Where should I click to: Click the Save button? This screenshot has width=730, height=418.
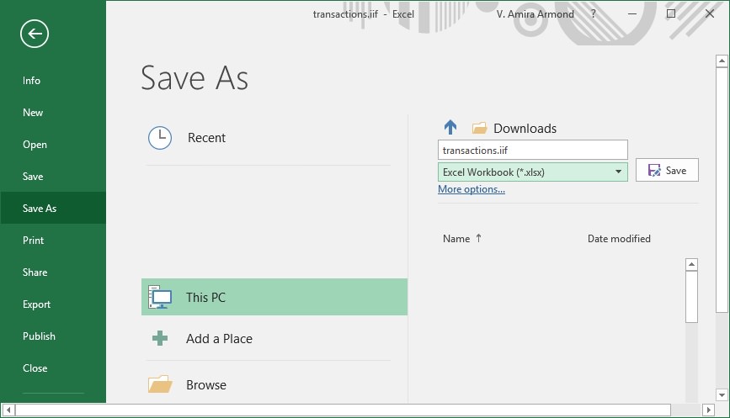667,170
